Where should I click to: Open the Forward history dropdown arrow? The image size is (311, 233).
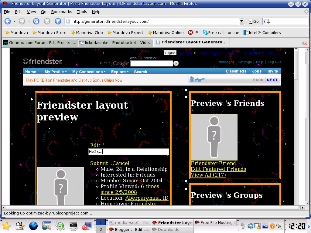pos(29,22)
